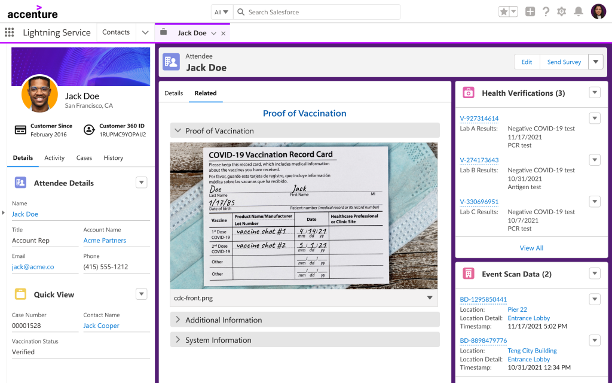
Task: Open dropdown next to Send Survey
Action: coord(596,62)
